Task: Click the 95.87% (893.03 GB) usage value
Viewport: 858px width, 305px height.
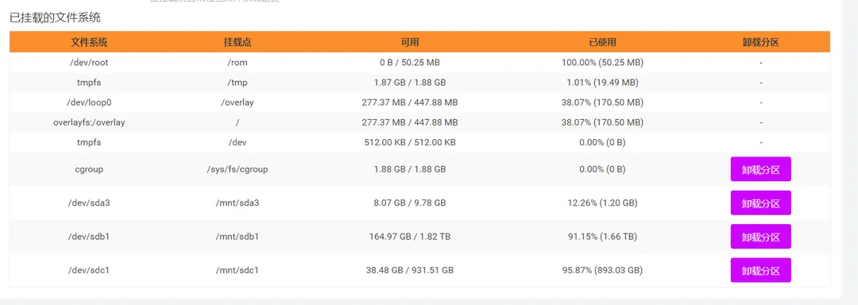Action: (602, 270)
